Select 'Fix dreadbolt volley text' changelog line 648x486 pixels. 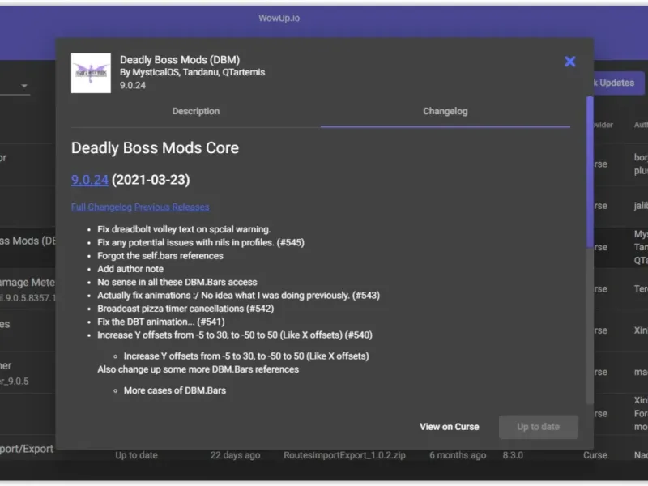(184, 229)
